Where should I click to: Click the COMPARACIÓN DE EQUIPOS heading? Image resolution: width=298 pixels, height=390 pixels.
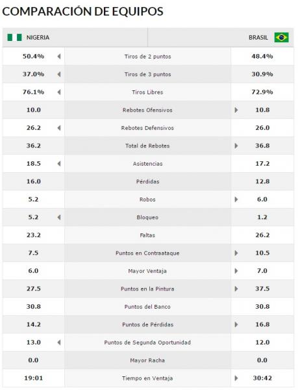coord(82,12)
